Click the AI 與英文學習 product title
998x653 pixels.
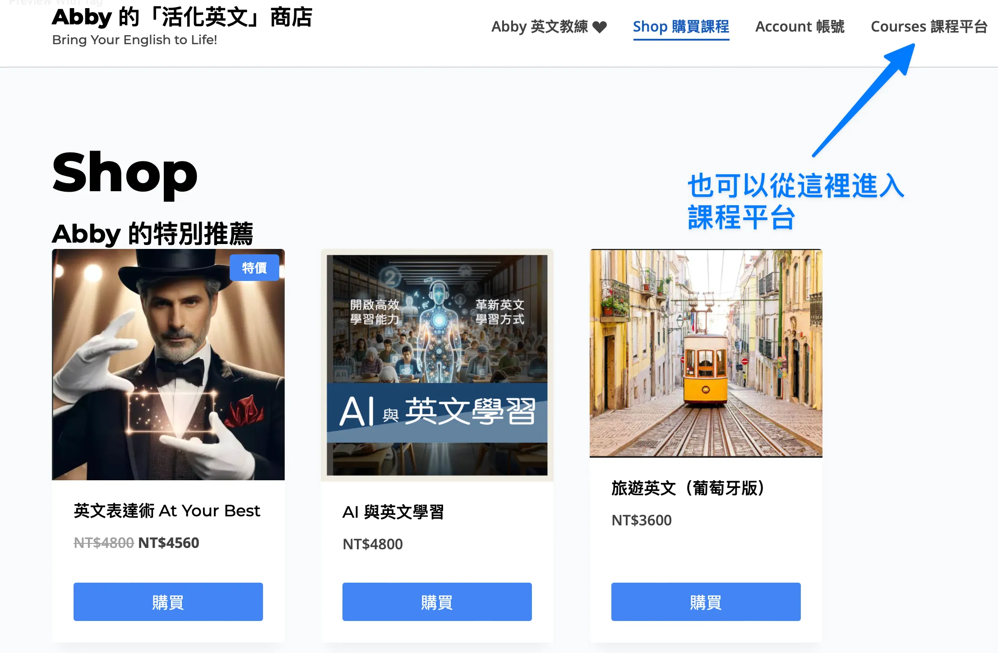[x=393, y=512]
